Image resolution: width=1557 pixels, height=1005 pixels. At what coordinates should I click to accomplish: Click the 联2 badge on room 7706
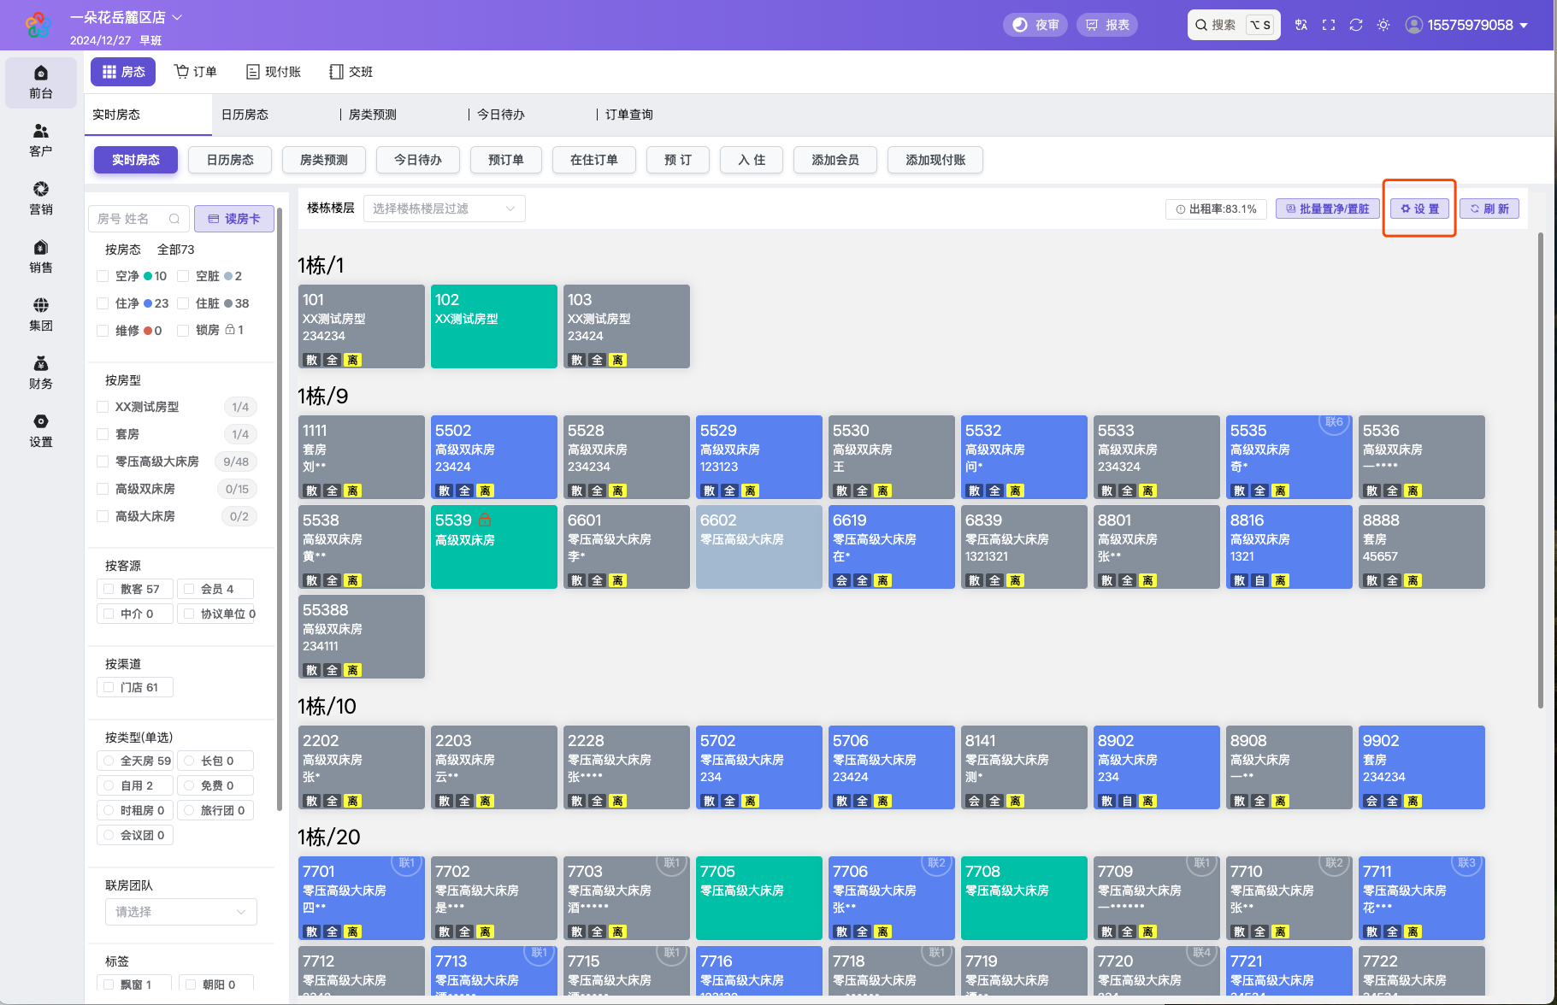click(937, 863)
